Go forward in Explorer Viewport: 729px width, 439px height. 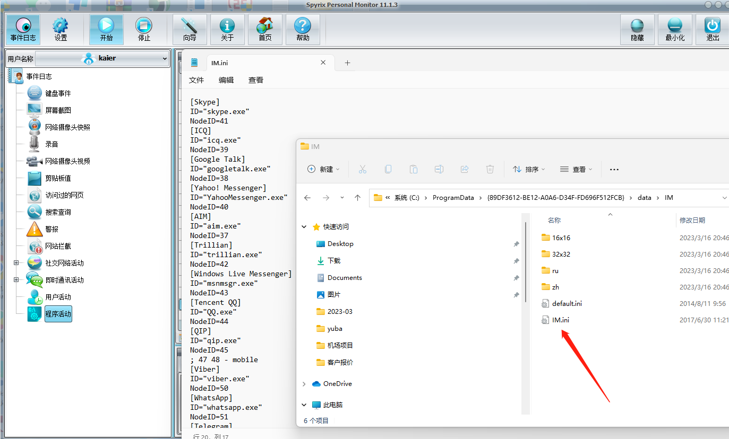click(325, 198)
